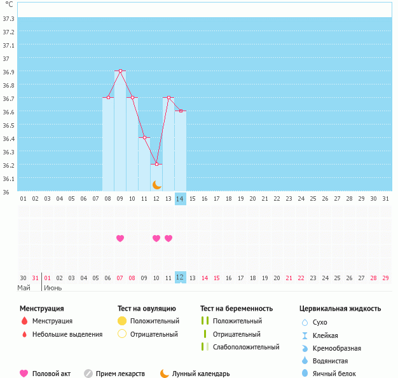Click the red Менструация drop icon in legend
Screen dimensions: 398x378
24,321
